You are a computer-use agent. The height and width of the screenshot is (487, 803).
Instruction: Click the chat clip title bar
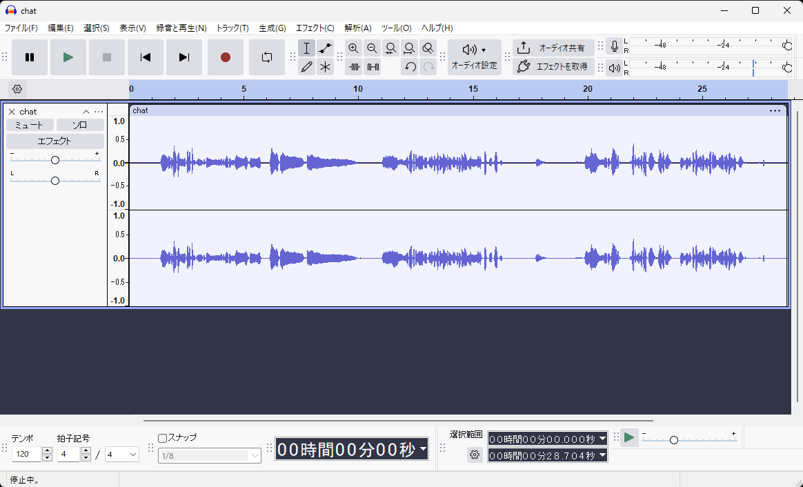pos(458,110)
